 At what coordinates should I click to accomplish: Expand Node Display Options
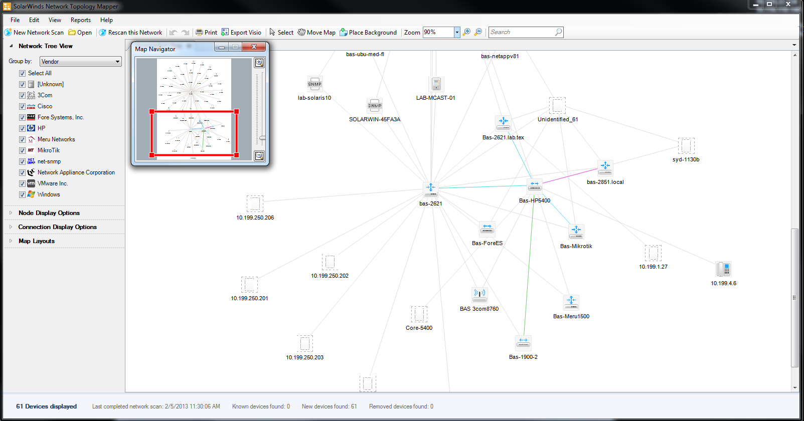coord(11,213)
